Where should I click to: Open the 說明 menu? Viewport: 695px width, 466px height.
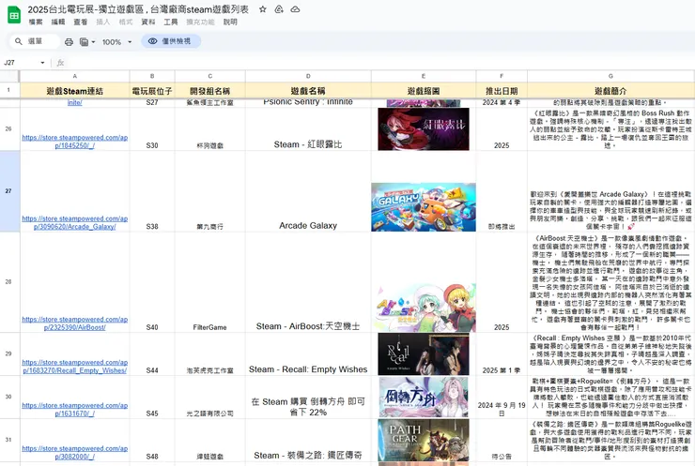pos(230,23)
